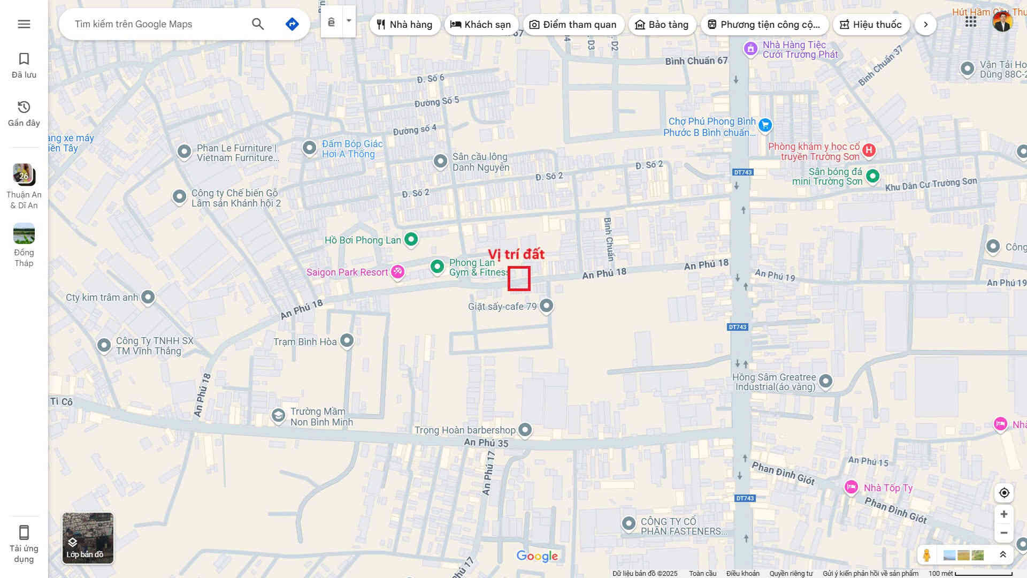This screenshot has height=578, width=1027.
Task: Expand the map imagery options chevron
Action: click(1002, 555)
